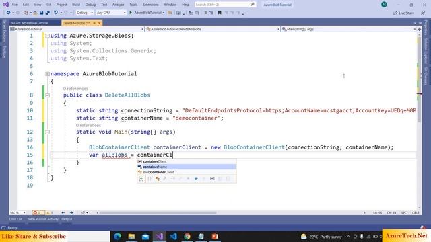Open the Toolbox side tab
Viewport: 431px width, 242px height.
(x=5, y=52)
